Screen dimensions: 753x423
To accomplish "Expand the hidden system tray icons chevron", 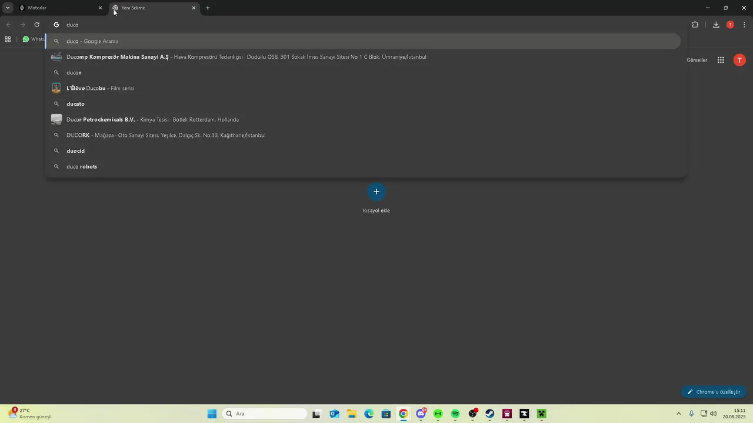I will coord(678,414).
